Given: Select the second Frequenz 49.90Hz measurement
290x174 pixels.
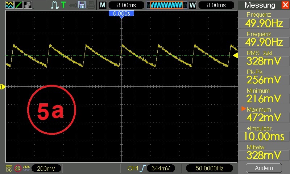Looking at the screenshot, I should click(264, 39).
